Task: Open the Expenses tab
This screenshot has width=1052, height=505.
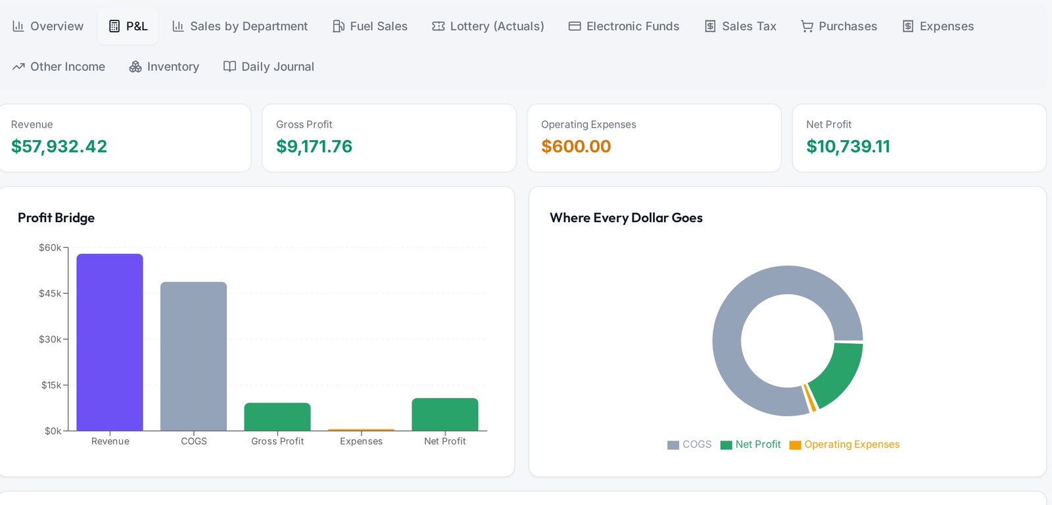Action: [x=938, y=26]
